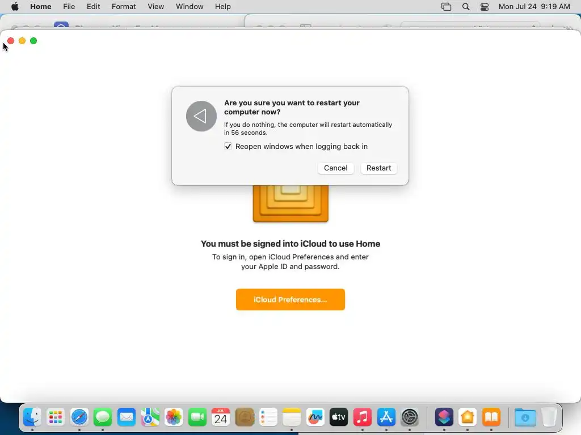Open Photos from the Dock

(174, 417)
